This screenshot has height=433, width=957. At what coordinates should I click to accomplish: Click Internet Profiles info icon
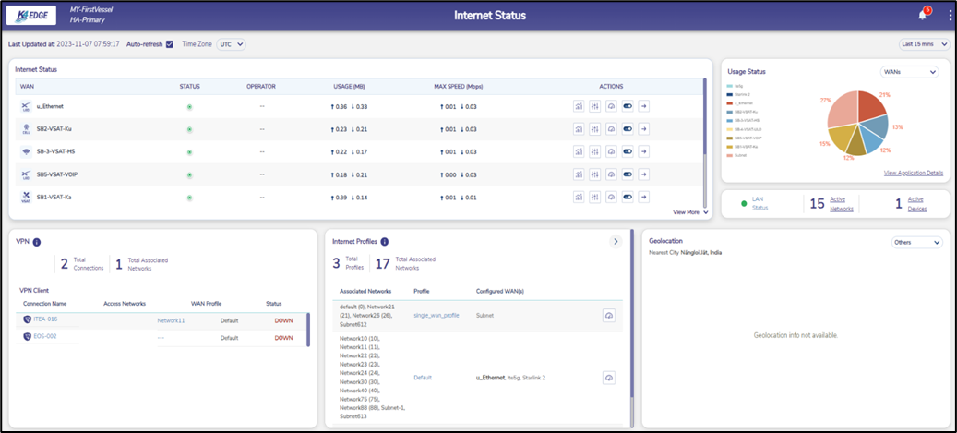click(x=384, y=242)
